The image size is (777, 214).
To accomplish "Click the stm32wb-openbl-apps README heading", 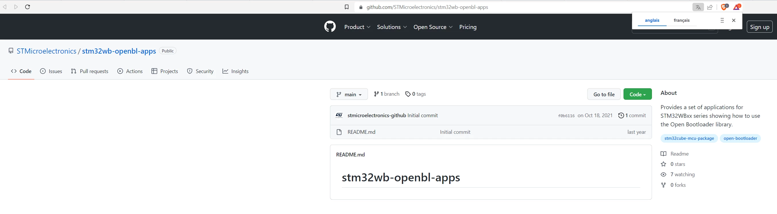I will [x=401, y=177].
